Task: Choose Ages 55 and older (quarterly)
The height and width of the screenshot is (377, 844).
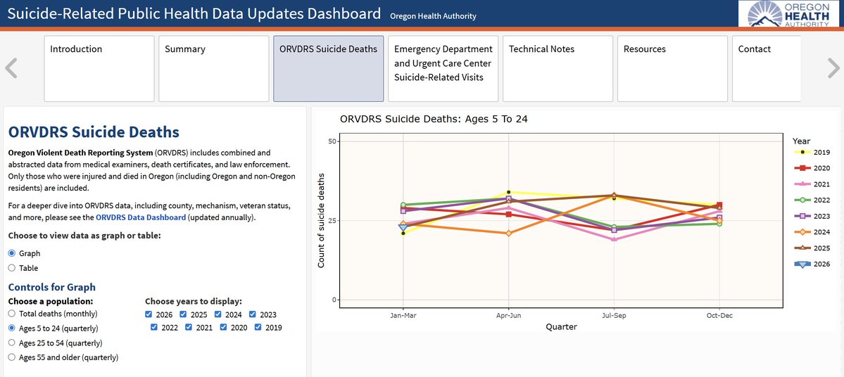Action: pyautogui.click(x=12, y=357)
